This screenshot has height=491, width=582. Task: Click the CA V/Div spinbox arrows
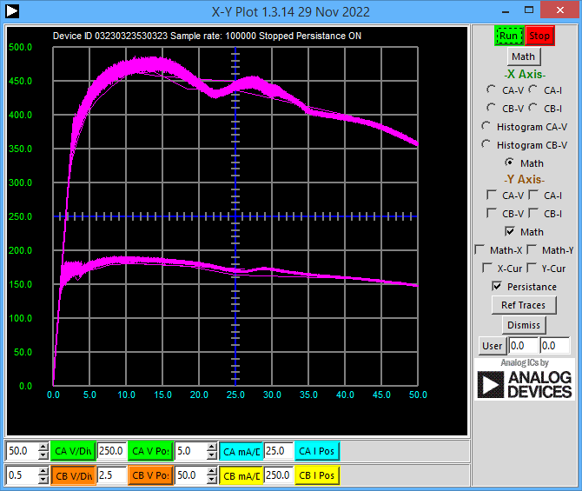(43, 451)
